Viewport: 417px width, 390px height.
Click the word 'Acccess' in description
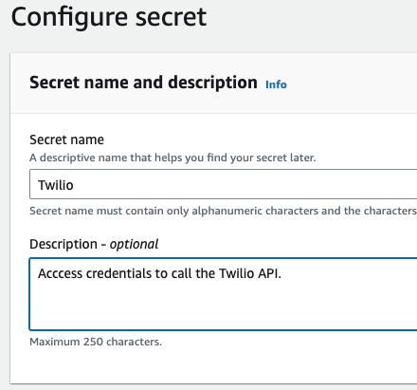coord(60,273)
